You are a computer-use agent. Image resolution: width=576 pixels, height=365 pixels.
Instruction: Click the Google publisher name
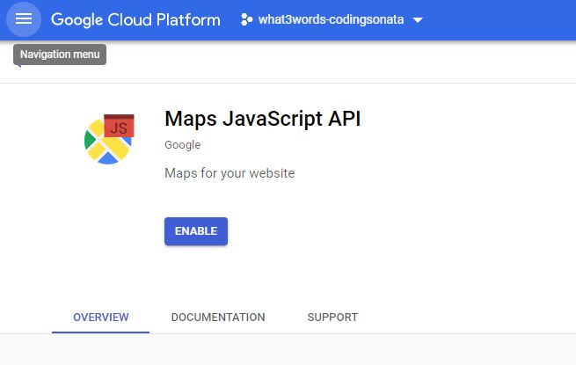tap(183, 145)
